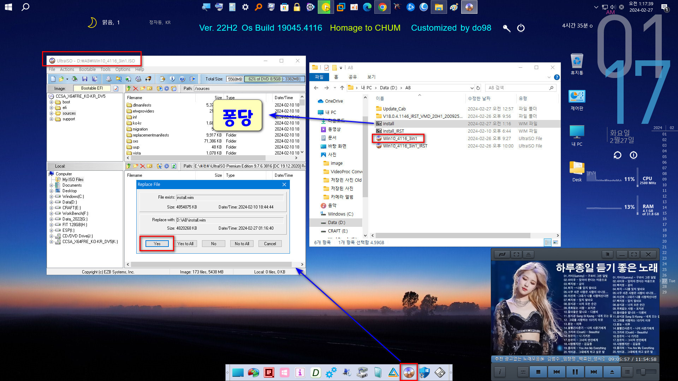
Task: Click the Exit icon at the end of UltraISO toolbar
Action: click(x=192, y=79)
